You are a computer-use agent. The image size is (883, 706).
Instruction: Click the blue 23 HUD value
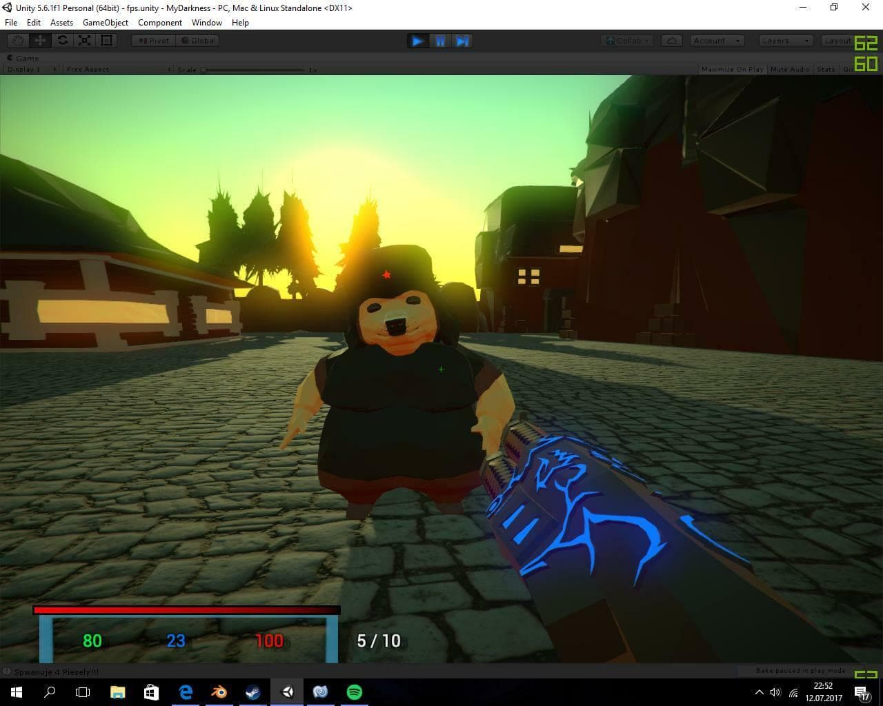tap(176, 641)
